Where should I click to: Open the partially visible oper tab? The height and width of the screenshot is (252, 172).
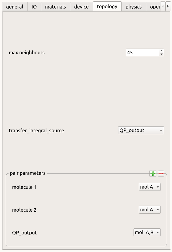[154, 7]
